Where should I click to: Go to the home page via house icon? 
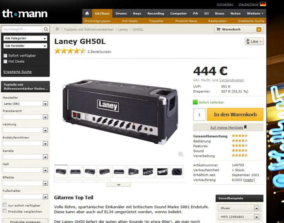(x=87, y=13)
